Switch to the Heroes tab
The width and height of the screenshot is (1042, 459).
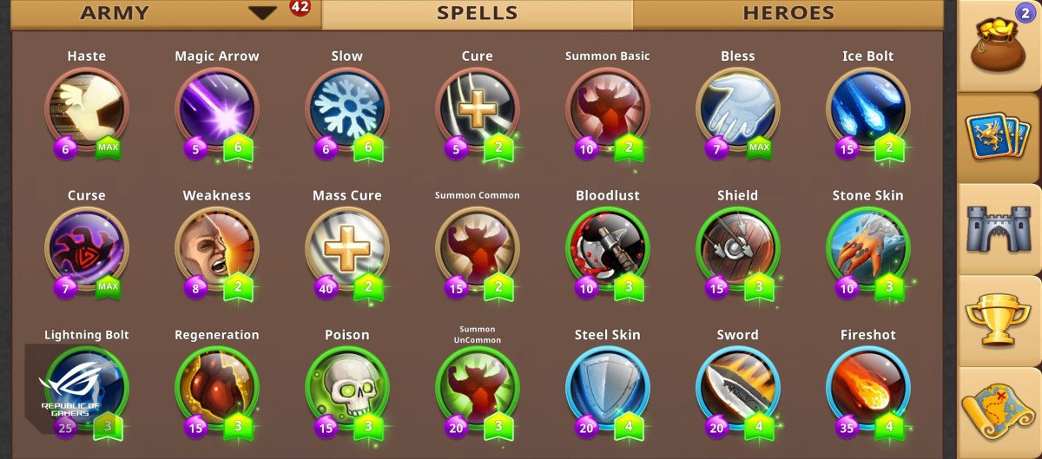pyautogui.click(x=788, y=14)
